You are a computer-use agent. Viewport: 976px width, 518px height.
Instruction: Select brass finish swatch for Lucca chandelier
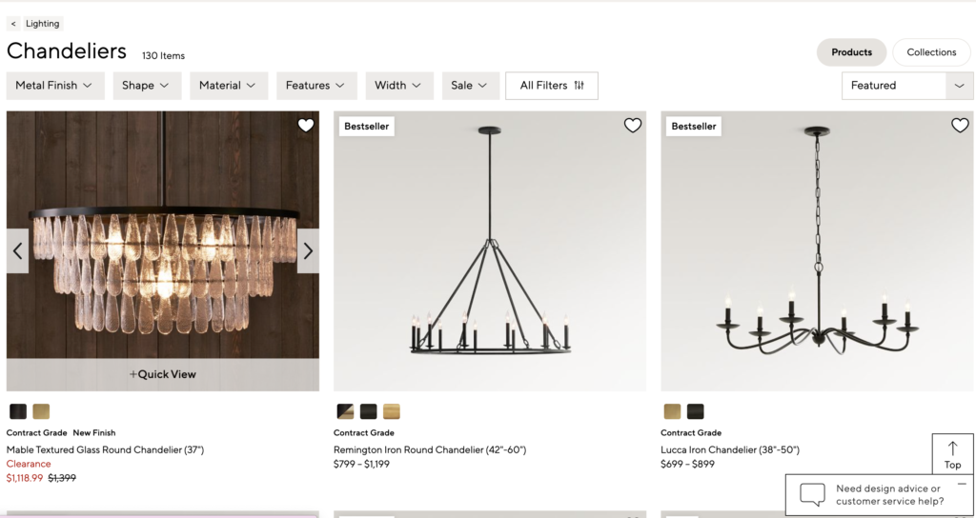click(x=672, y=411)
